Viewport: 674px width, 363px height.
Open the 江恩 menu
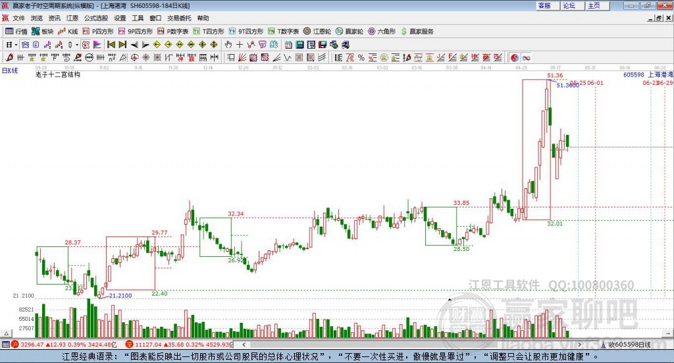[72, 18]
